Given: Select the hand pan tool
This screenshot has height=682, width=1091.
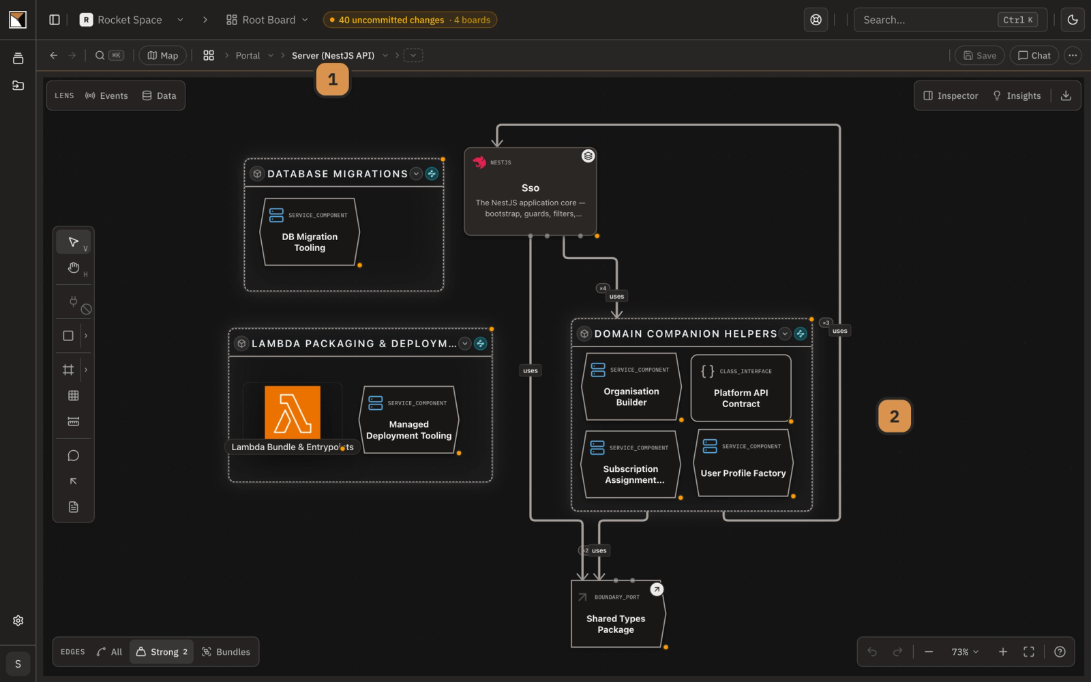Looking at the screenshot, I should coord(74,268).
